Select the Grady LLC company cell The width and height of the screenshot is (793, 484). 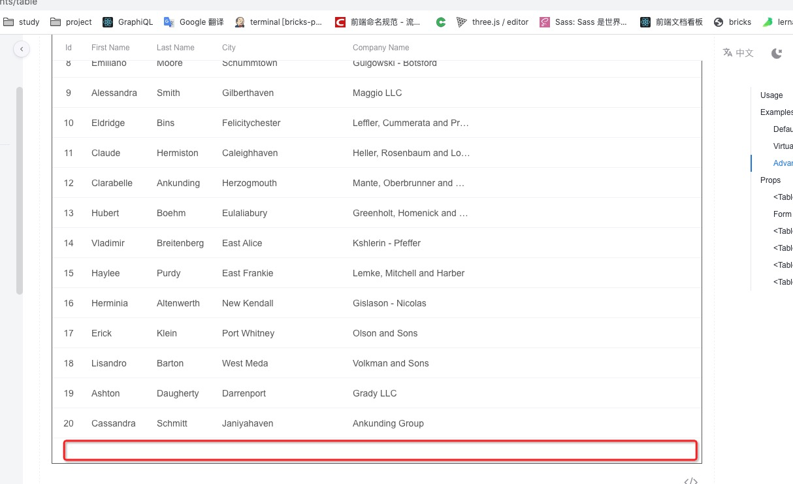(x=375, y=393)
